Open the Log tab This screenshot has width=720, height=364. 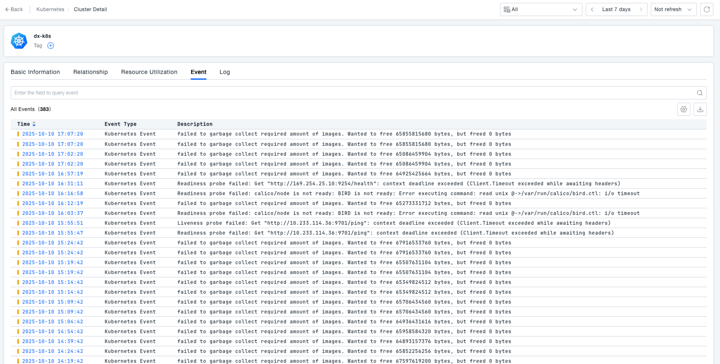[x=224, y=72]
